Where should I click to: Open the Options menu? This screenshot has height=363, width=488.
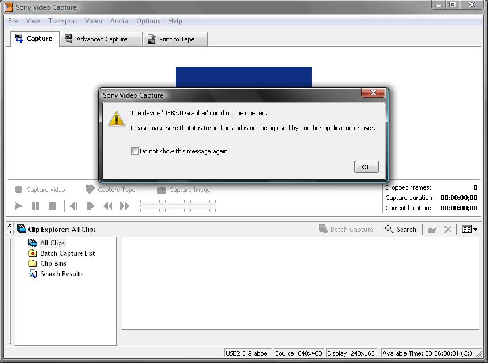click(x=148, y=21)
